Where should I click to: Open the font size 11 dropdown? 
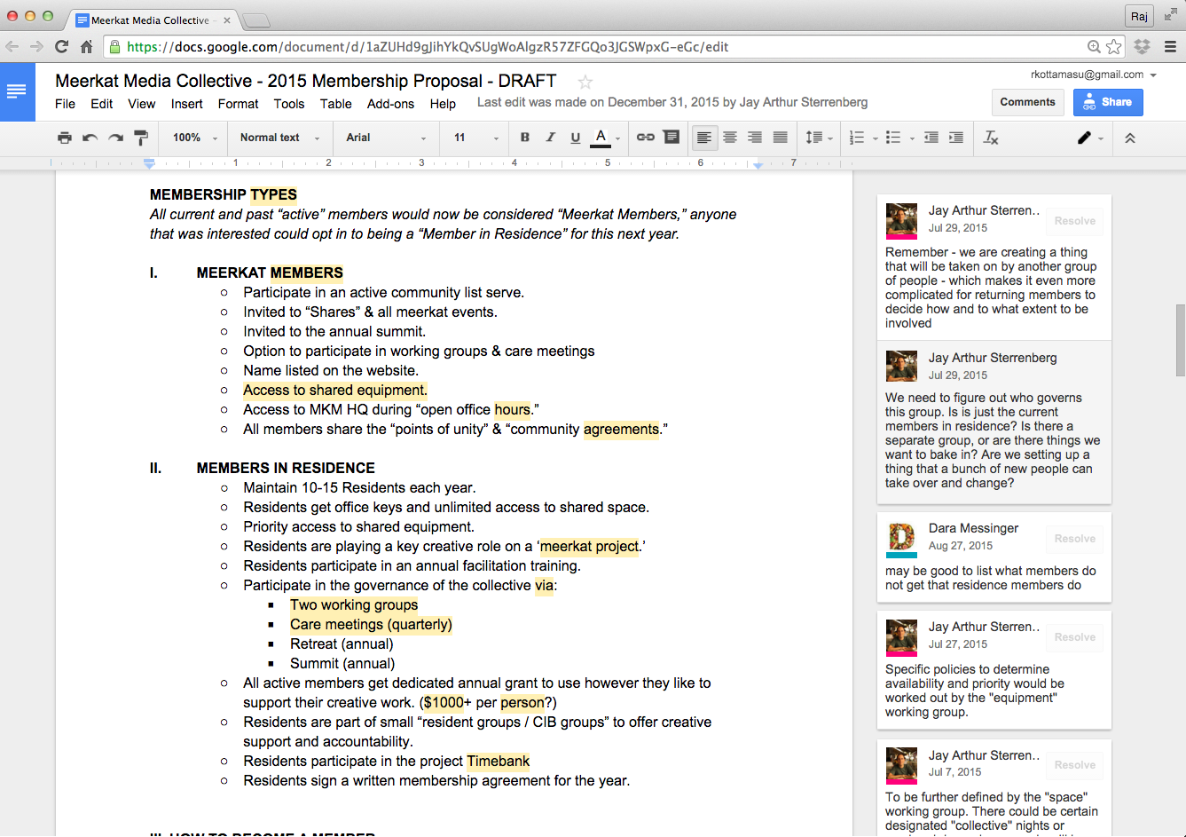pyautogui.click(x=476, y=138)
